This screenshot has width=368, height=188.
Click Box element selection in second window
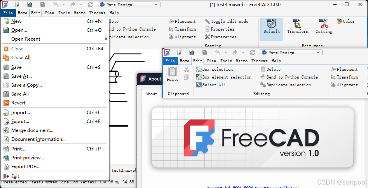coord(224,77)
